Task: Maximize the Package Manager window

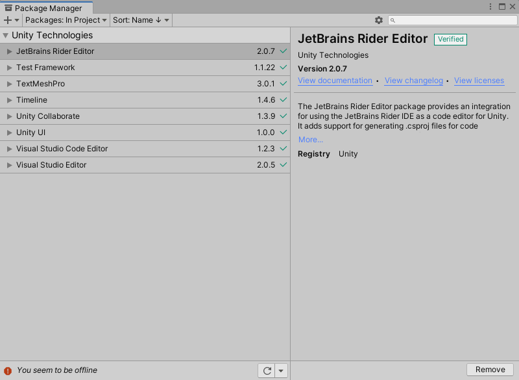Action: 502,6
